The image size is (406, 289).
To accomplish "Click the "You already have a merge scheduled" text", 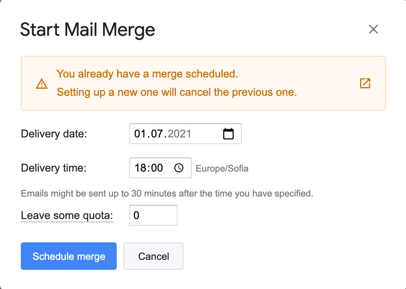I will pos(147,74).
